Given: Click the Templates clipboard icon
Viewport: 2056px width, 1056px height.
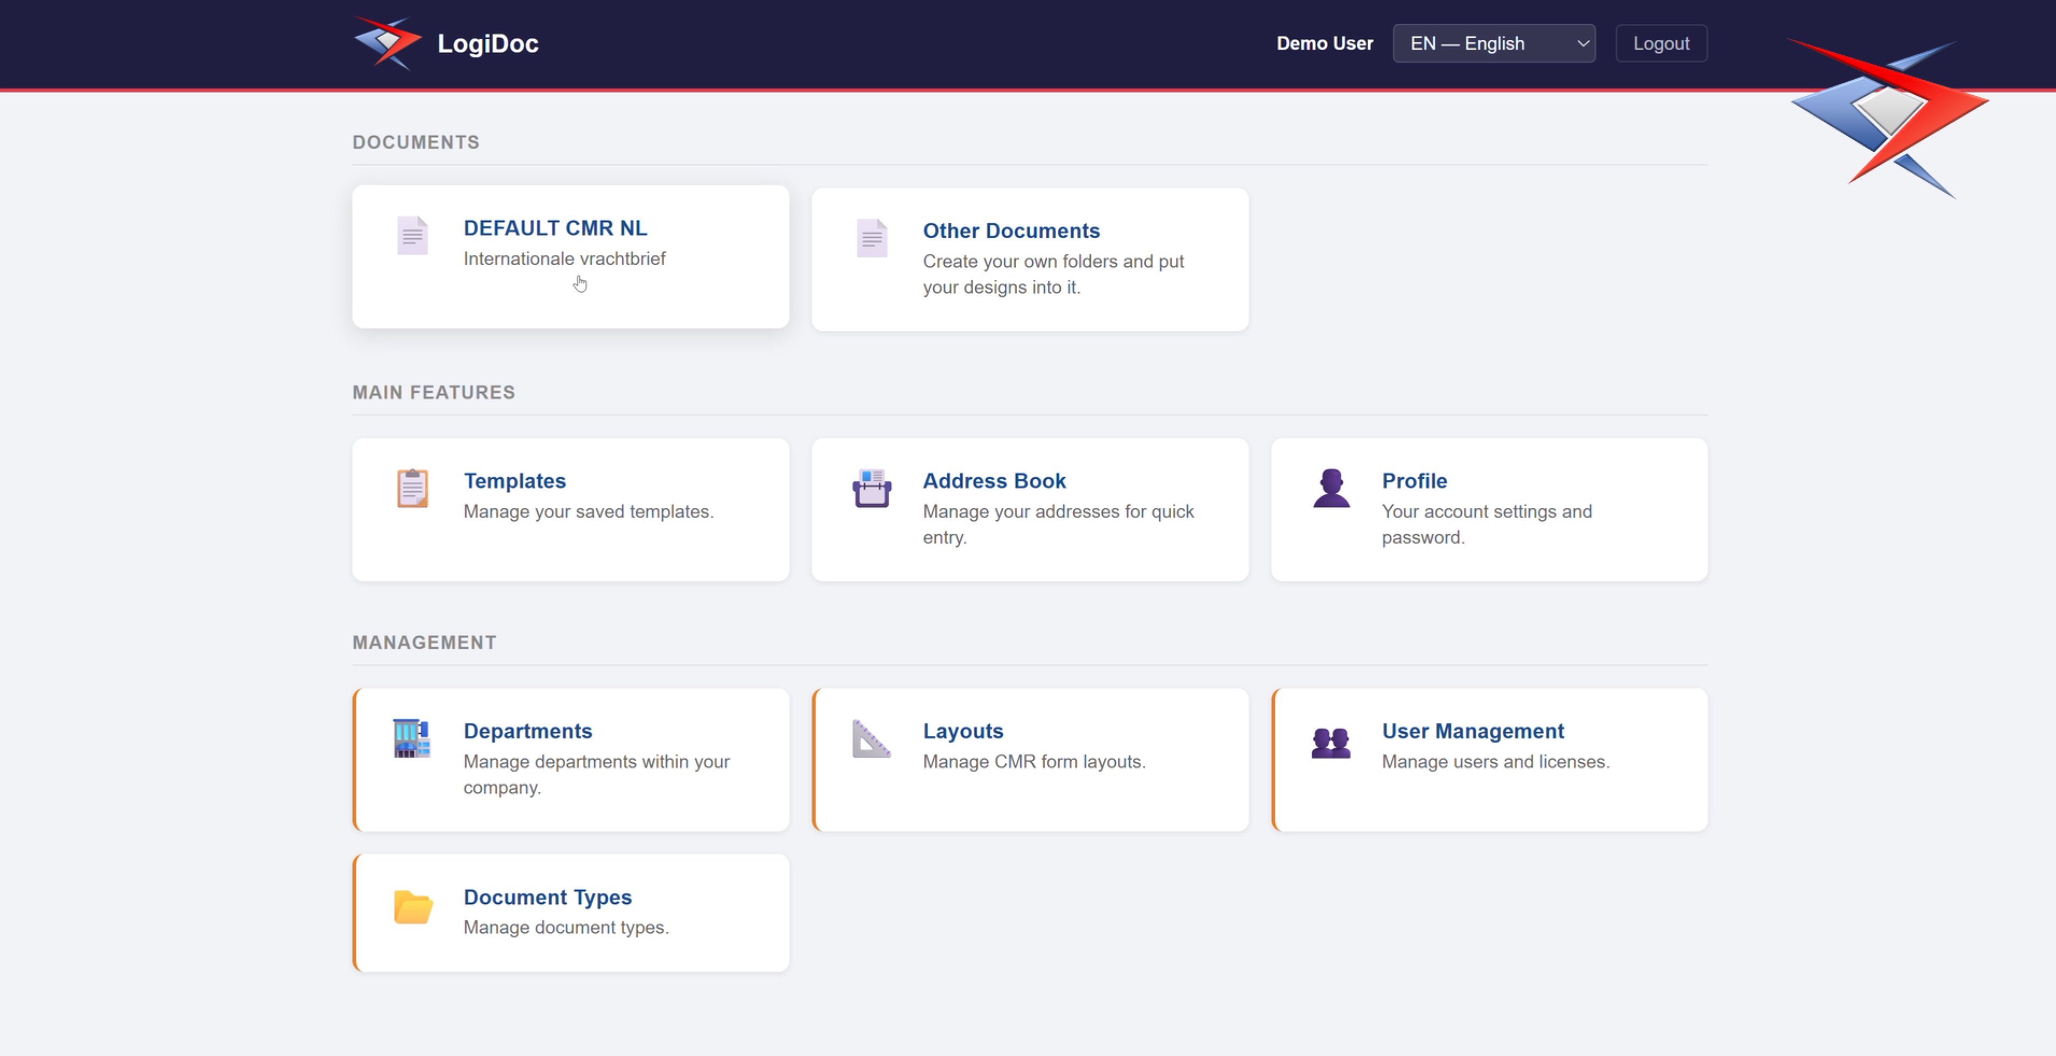Looking at the screenshot, I should [x=412, y=488].
